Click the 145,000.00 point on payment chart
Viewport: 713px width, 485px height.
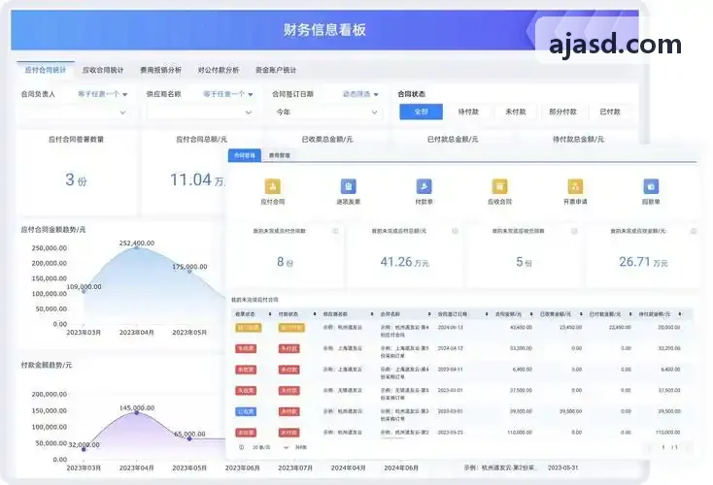pyautogui.click(x=136, y=412)
